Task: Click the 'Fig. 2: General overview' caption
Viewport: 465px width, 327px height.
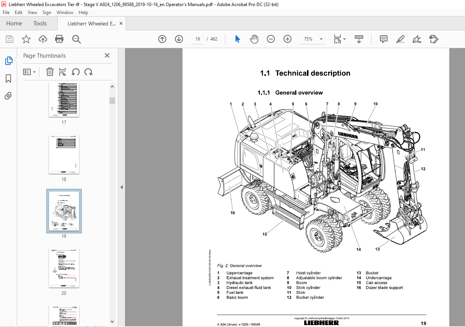Action: tap(239, 266)
